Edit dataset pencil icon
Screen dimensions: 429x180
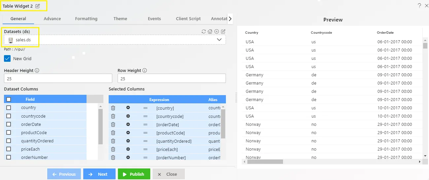(x=223, y=32)
